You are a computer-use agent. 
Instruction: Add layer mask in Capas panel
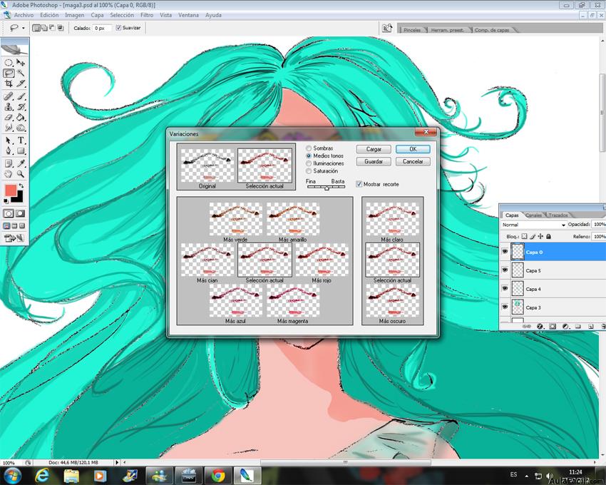(553, 327)
